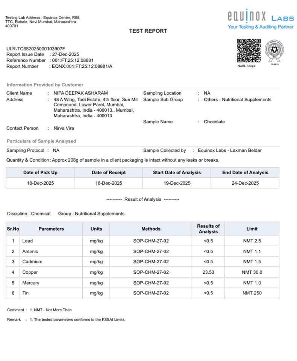The width and height of the screenshot is (297, 361).
Task: Click the 'Particulars of Sample Analysed' heading
Action: (x=41, y=141)
